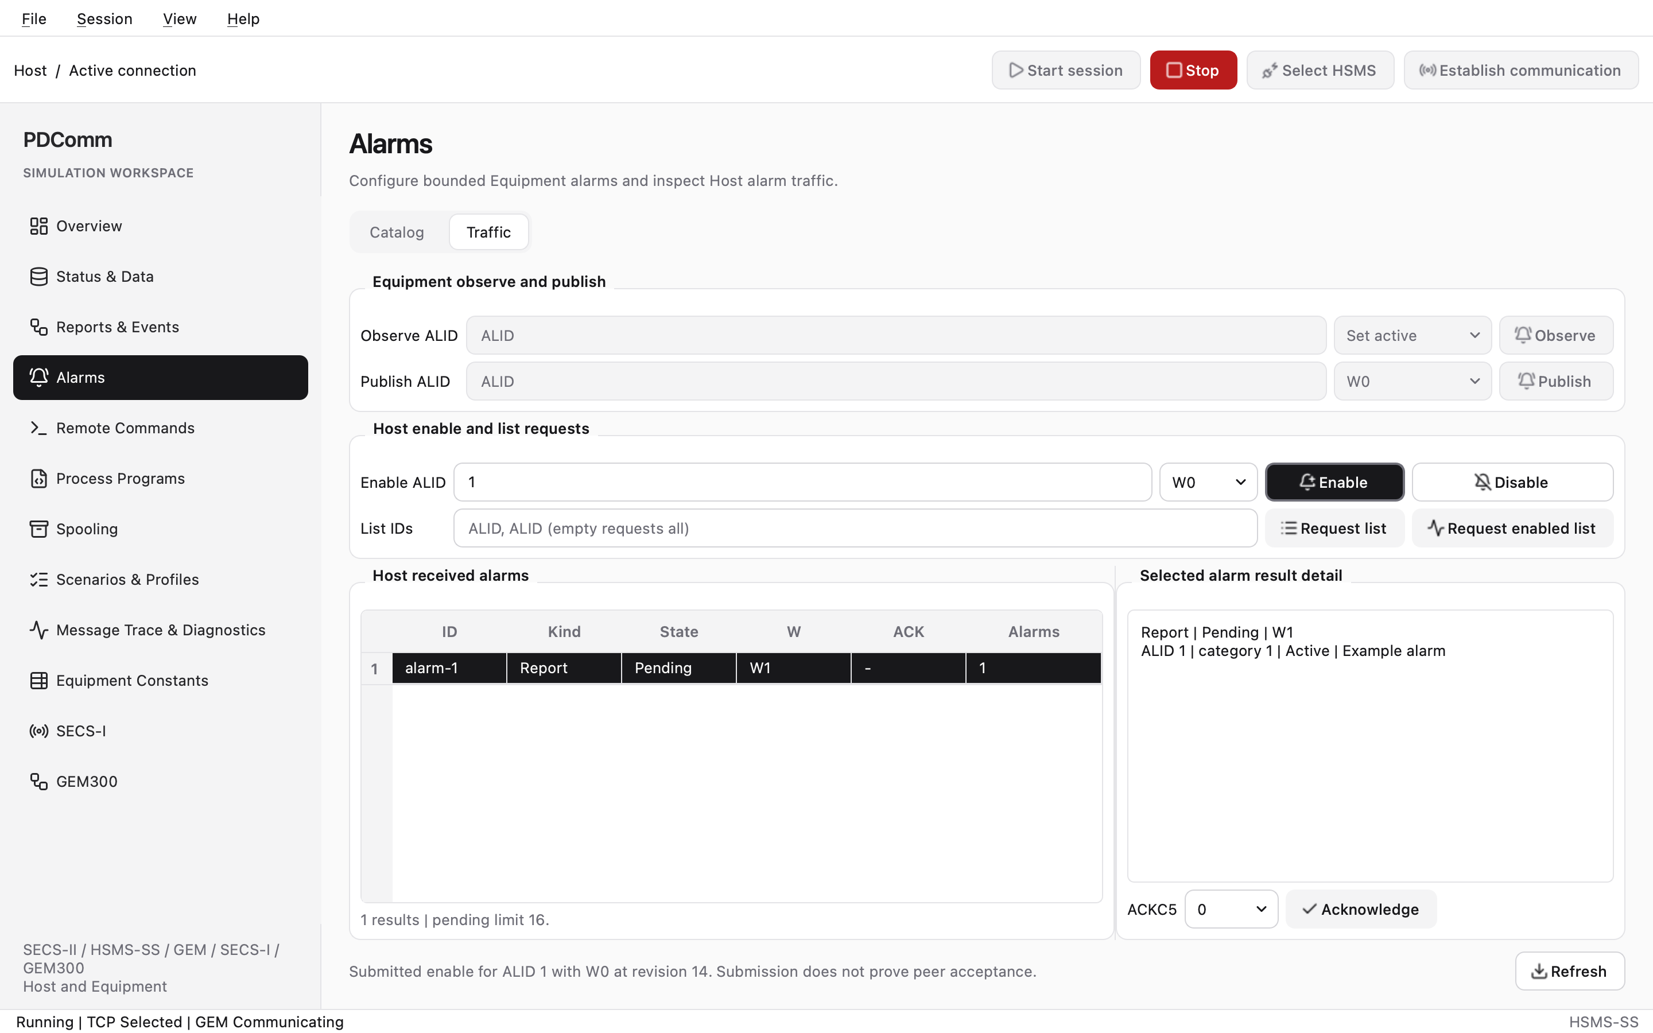The width and height of the screenshot is (1653, 1033).
Task: Open the File menu
Action: [34, 18]
